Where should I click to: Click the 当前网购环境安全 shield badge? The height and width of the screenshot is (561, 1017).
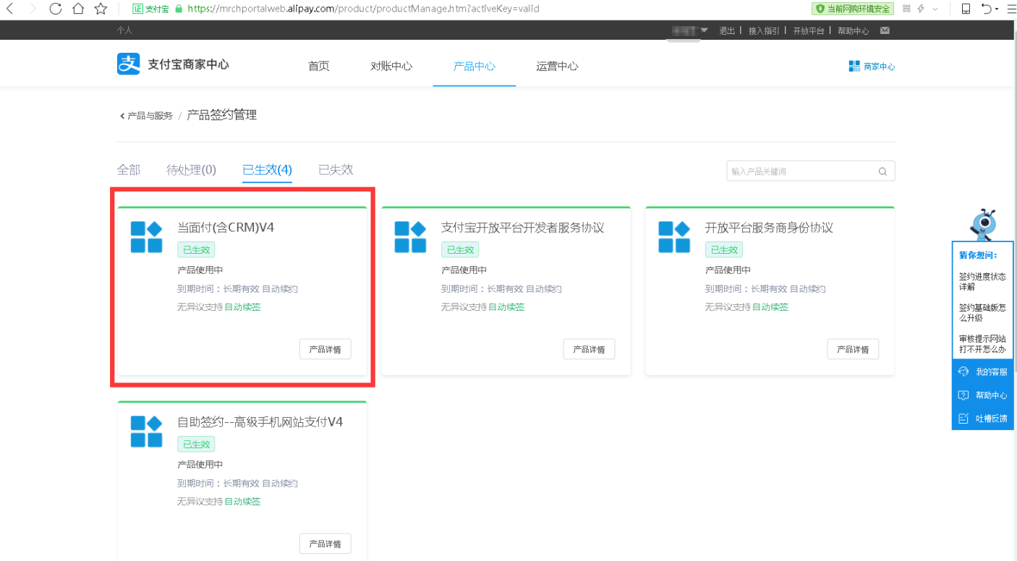point(853,9)
